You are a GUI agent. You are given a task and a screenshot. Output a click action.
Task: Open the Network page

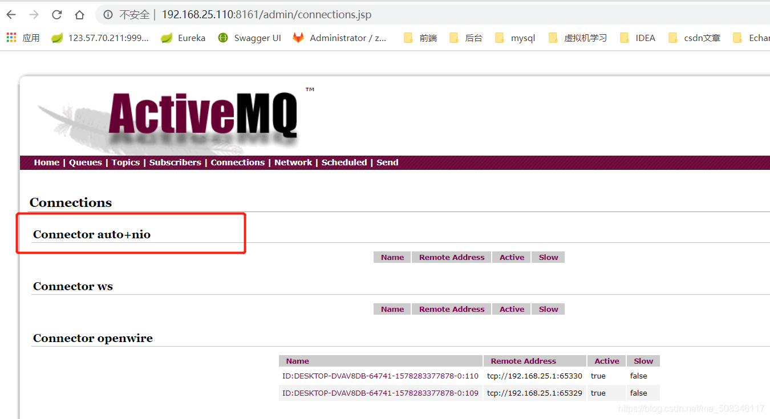coord(293,162)
